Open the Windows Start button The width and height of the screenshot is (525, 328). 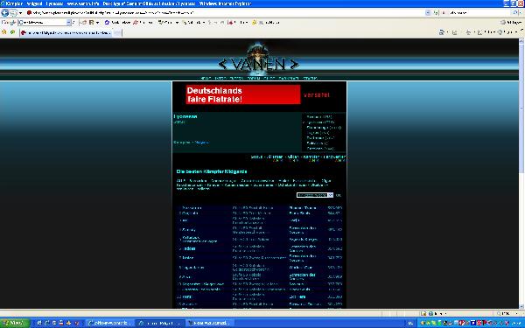[x=15, y=323]
